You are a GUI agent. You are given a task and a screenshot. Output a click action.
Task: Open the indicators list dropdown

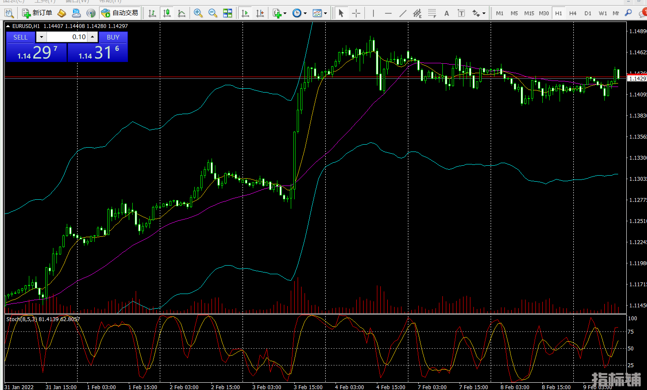coord(280,13)
